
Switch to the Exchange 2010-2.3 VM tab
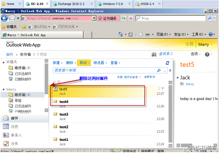pyautogui.click(x=73, y=4)
